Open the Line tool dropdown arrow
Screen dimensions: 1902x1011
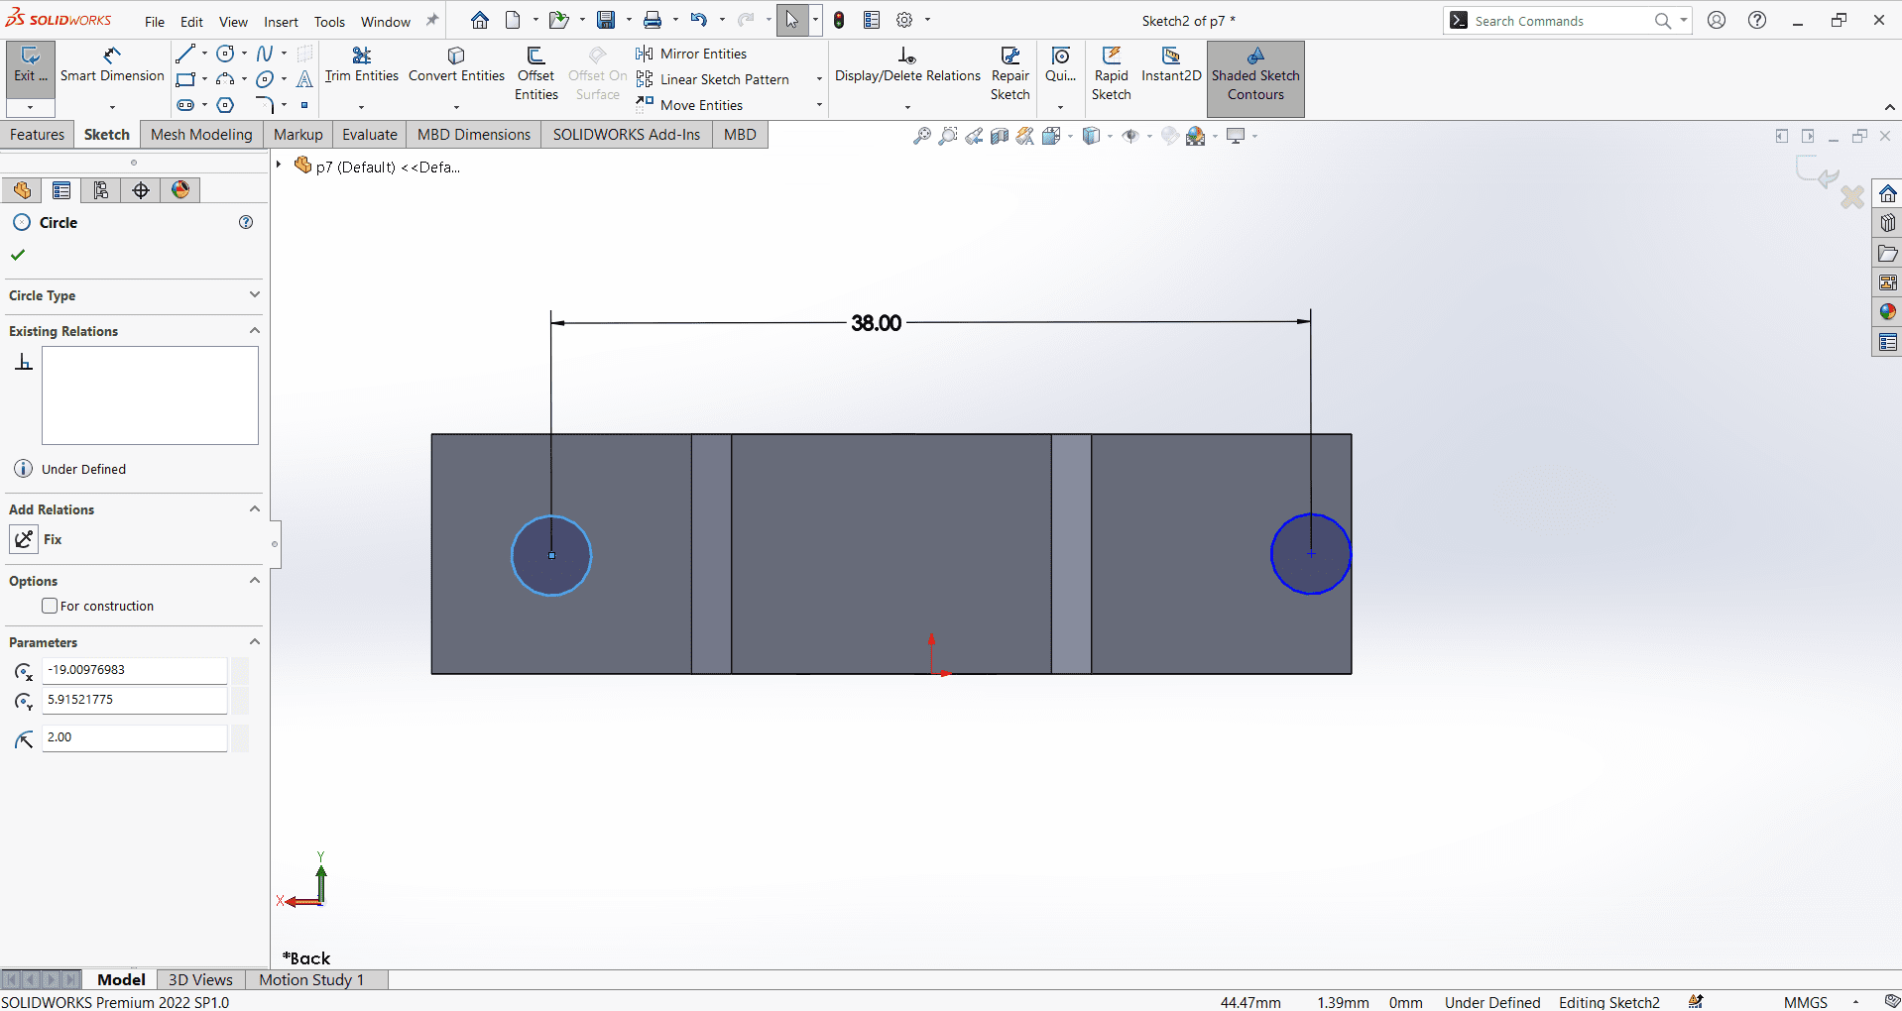point(204,54)
